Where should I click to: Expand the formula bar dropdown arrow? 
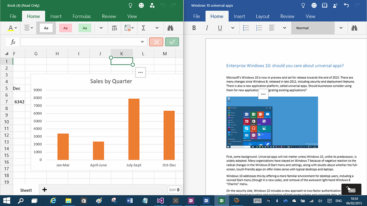click(x=142, y=42)
